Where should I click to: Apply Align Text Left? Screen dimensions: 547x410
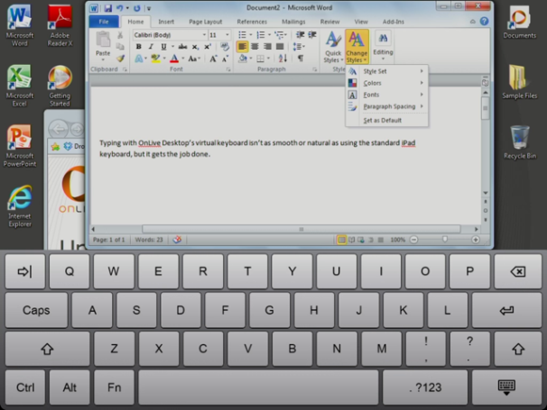[242, 46]
